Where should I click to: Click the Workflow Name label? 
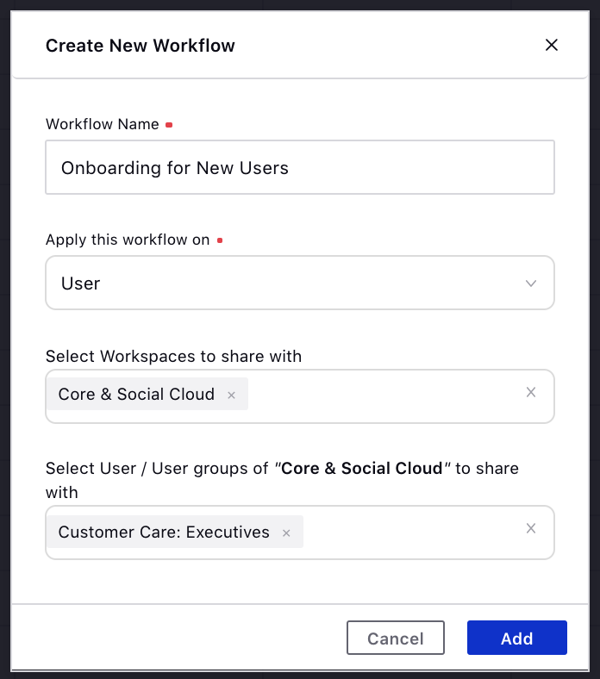(x=103, y=124)
